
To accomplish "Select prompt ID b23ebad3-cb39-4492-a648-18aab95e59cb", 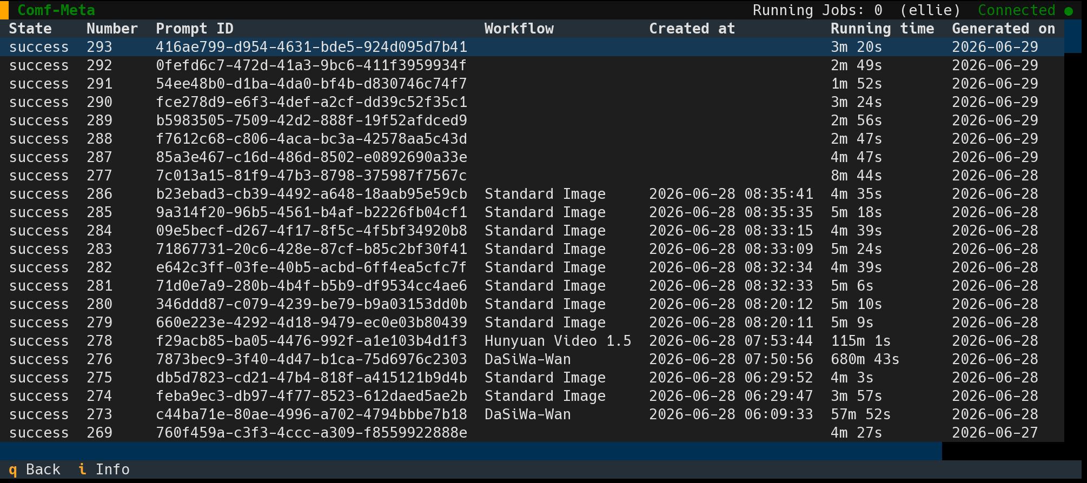I will (311, 194).
